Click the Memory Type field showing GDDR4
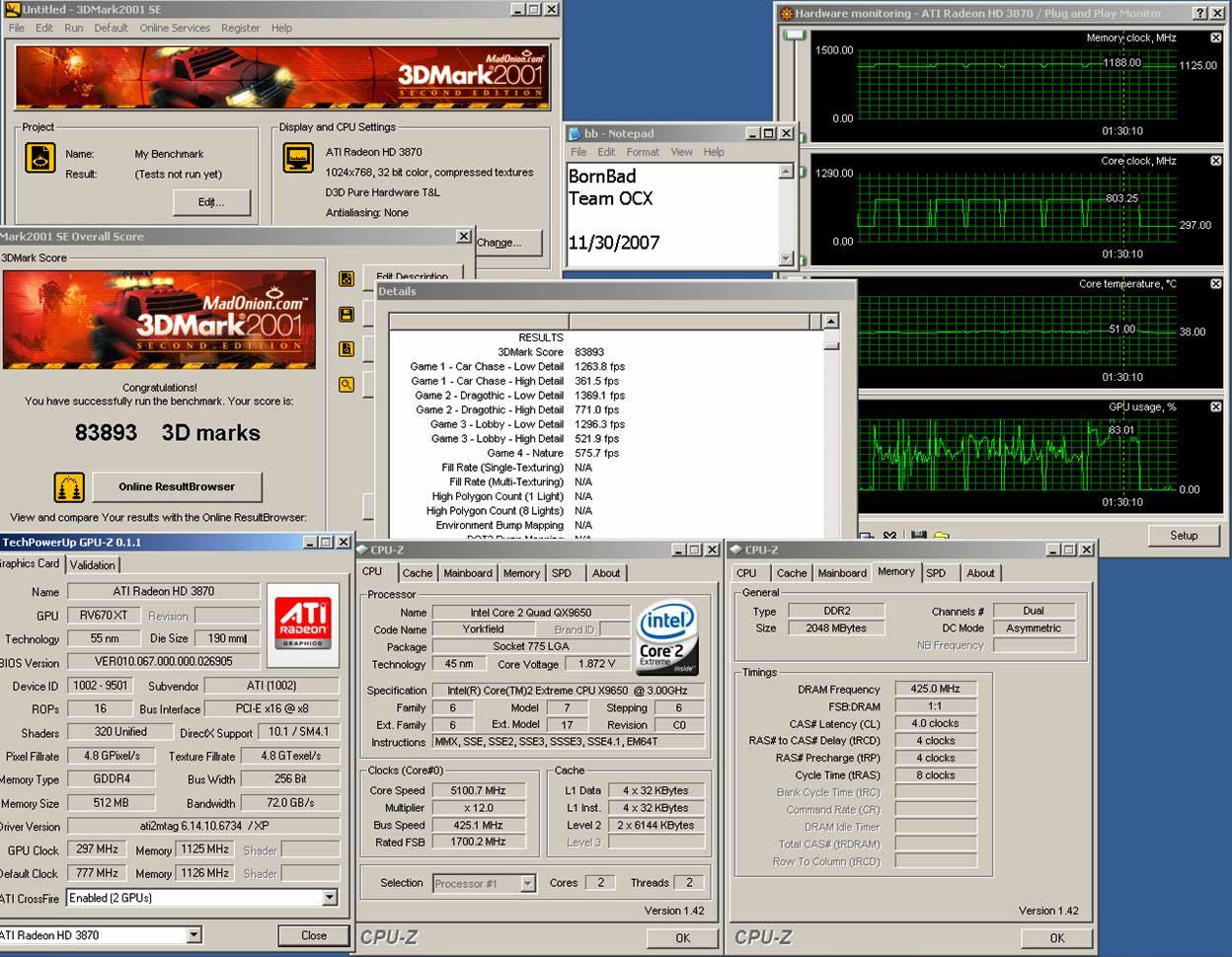The height and width of the screenshot is (957, 1232). [112, 779]
